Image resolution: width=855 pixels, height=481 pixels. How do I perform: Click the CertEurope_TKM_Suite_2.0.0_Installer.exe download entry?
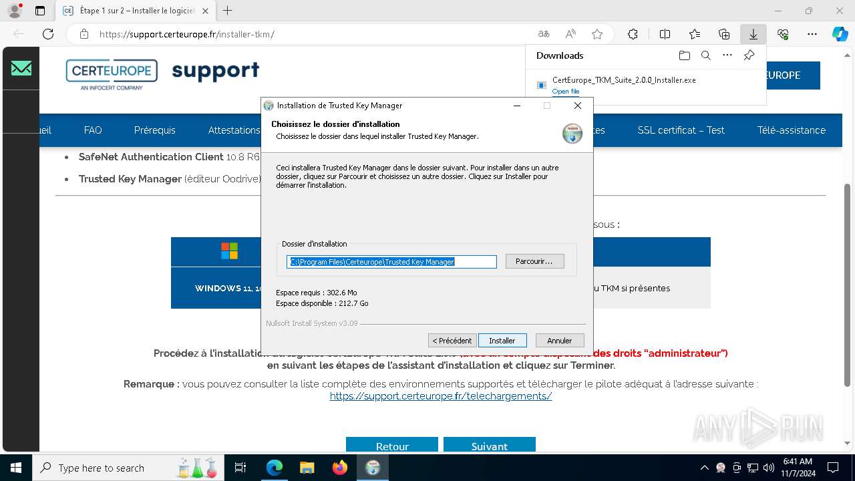click(646, 85)
